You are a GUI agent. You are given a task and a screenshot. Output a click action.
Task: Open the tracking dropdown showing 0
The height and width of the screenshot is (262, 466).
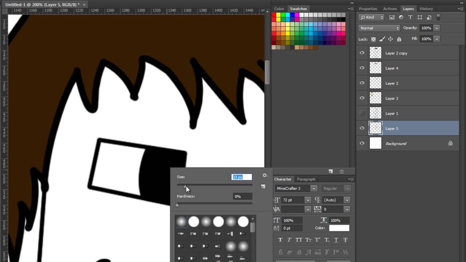[x=347, y=209]
